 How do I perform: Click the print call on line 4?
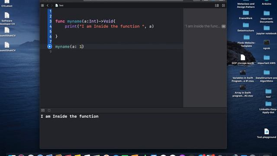pos(71,26)
